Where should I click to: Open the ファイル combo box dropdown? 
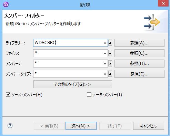[x=105, y=53]
